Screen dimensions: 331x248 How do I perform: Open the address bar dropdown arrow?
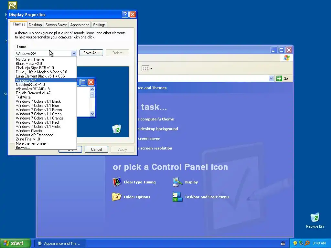point(271,78)
